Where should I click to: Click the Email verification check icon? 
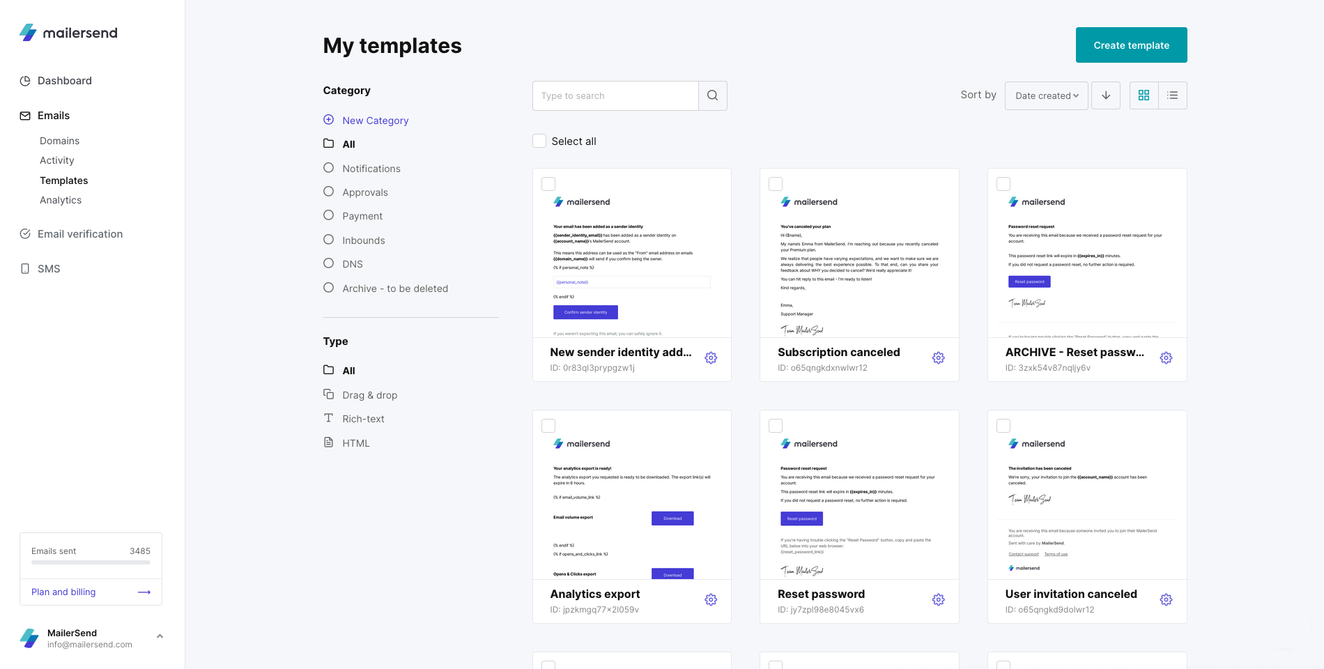[x=25, y=234]
